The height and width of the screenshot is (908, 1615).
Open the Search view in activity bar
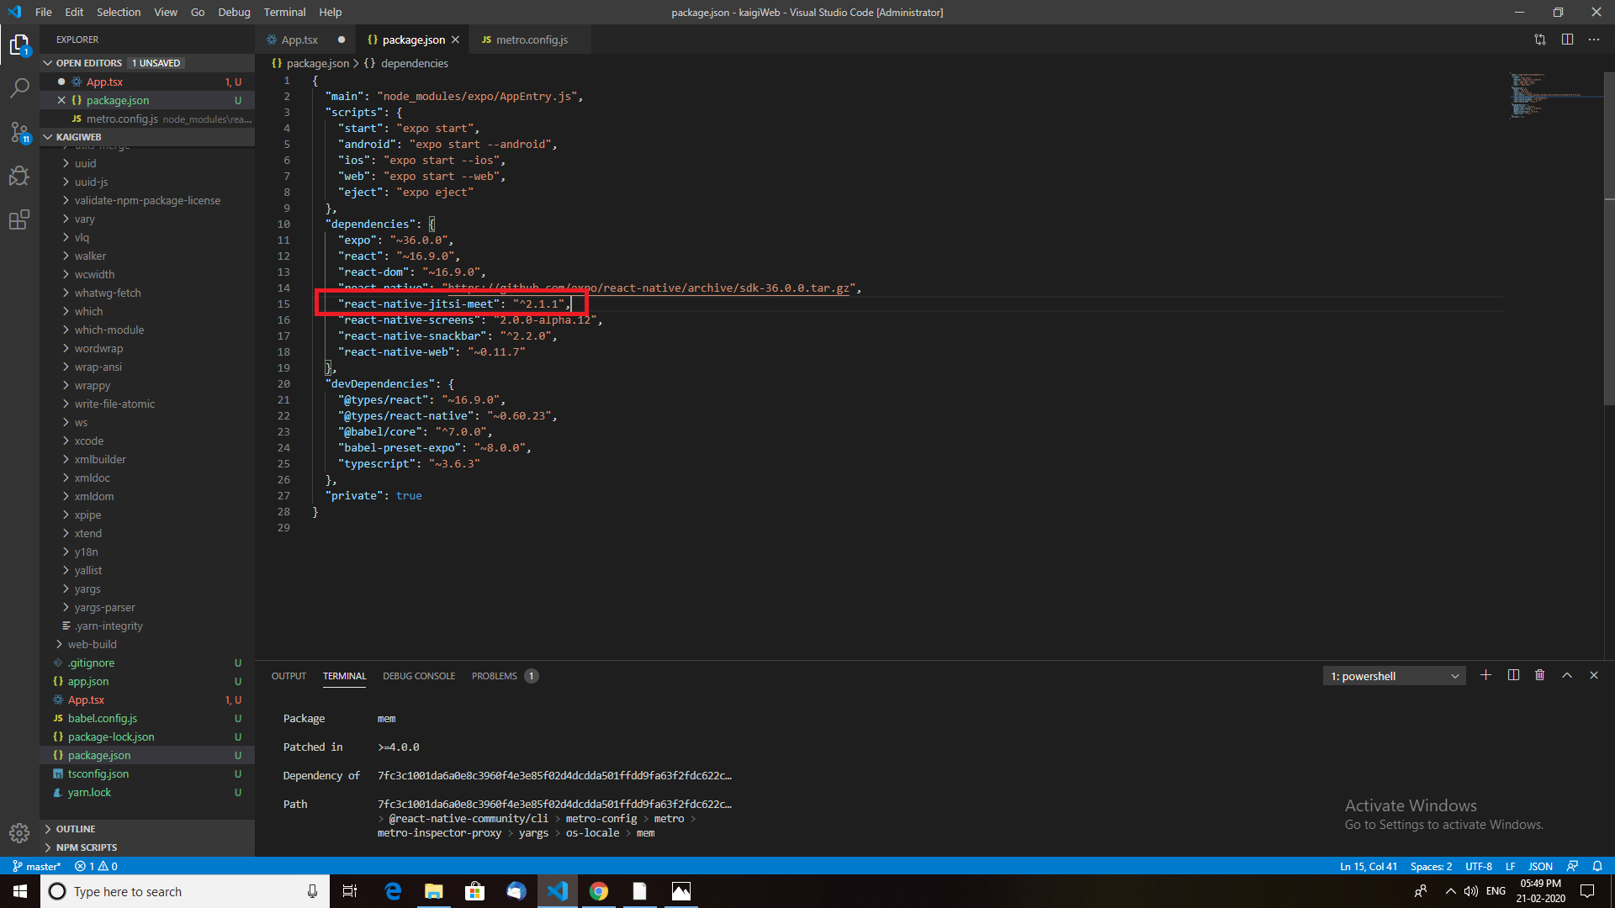coord(19,87)
